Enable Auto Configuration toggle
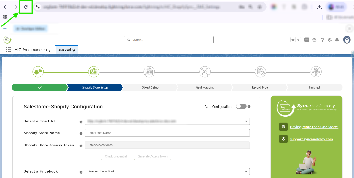 (241, 107)
